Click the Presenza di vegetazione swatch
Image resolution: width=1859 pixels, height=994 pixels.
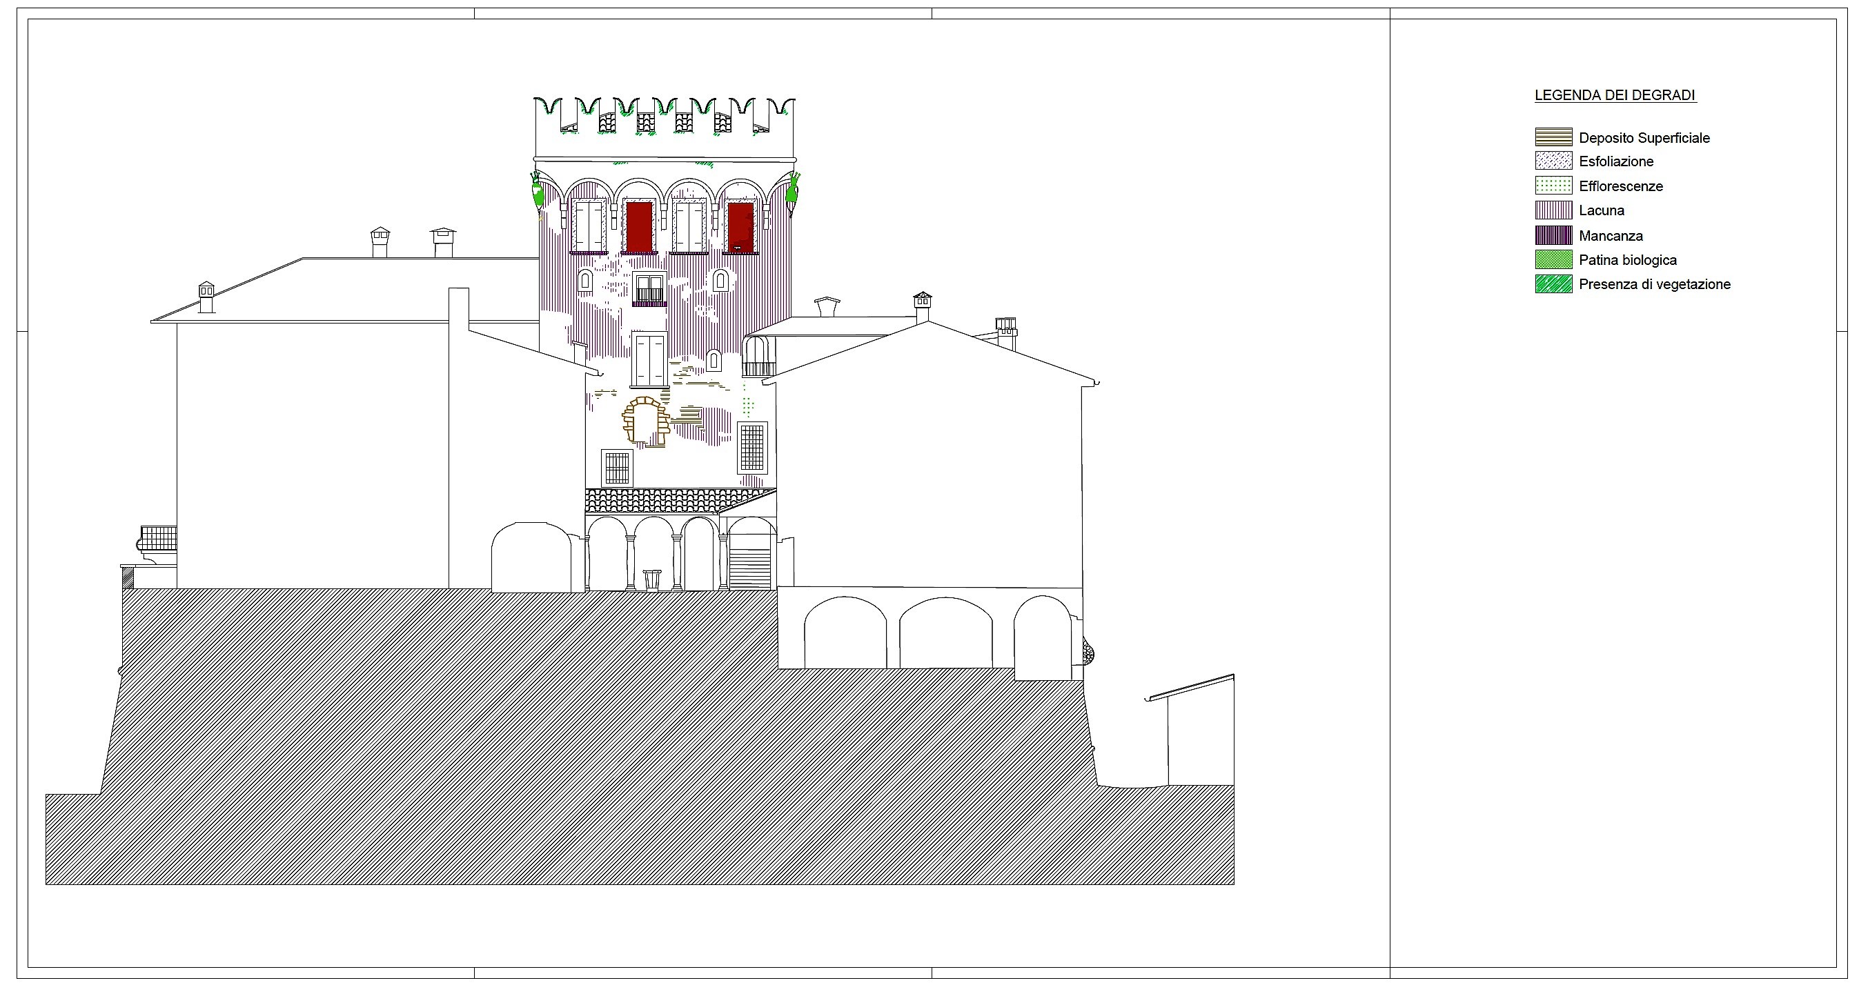point(1553,284)
